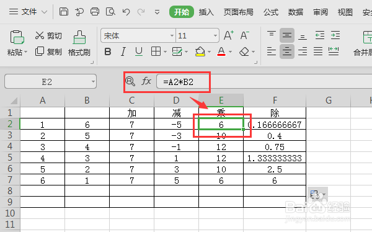Expand the font color dropdown arrow
The image size is (372, 232).
click(230, 51)
